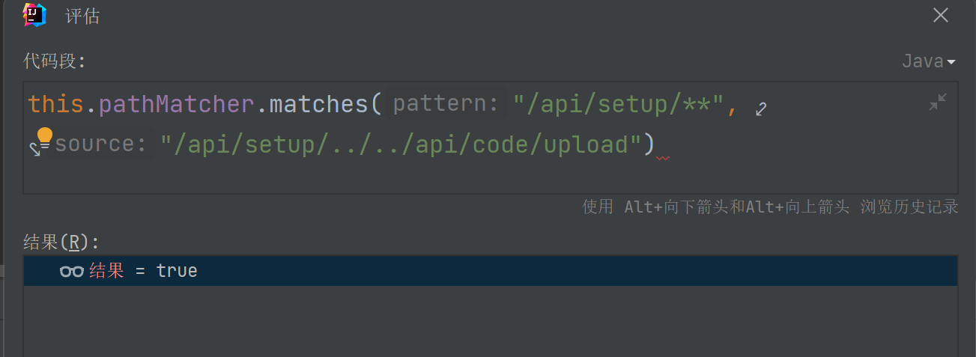The width and height of the screenshot is (976, 357).
Task: Close the Evaluate dialog
Action: coord(941,16)
